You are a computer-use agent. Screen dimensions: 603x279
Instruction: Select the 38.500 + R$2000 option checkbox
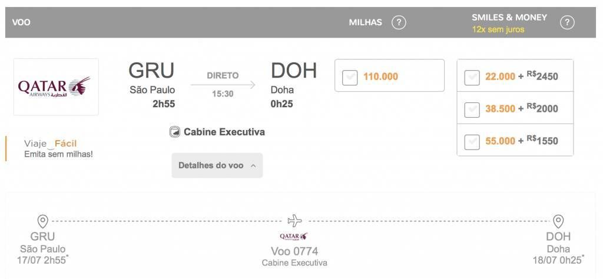472,110
